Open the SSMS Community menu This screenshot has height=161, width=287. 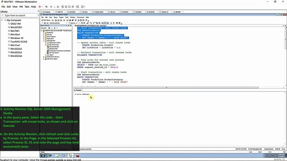click(80, 17)
